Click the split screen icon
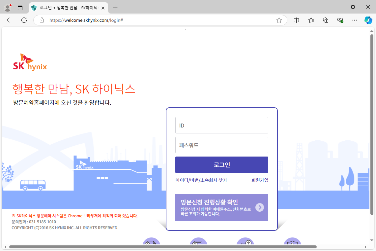Image resolution: width=376 pixels, height=251 pixels. 296,20
